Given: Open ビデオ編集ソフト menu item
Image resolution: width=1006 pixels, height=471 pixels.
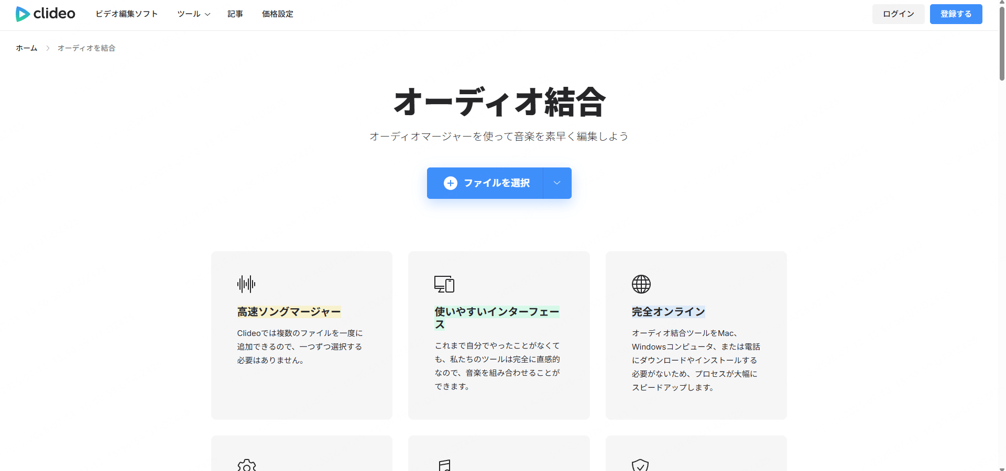Looking at the screenshot, I should point(127,14).
